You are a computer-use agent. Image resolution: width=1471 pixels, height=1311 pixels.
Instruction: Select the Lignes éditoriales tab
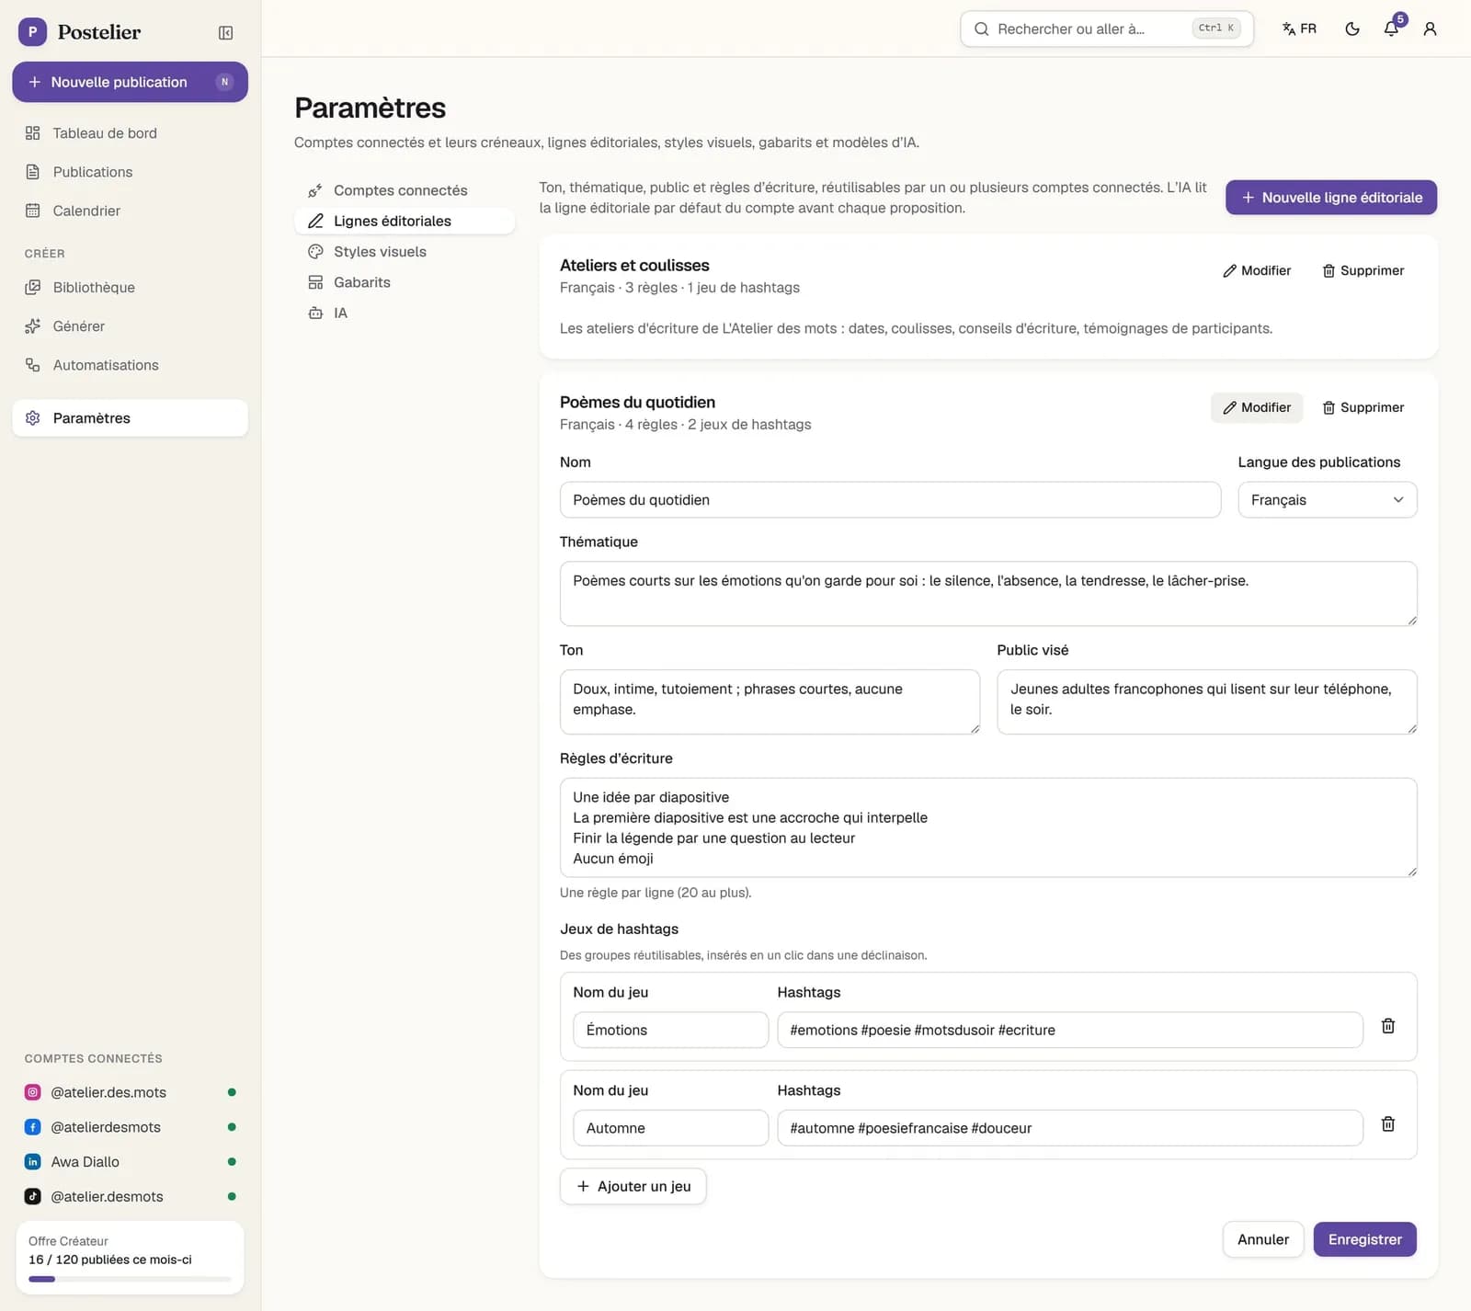point(405,221)
